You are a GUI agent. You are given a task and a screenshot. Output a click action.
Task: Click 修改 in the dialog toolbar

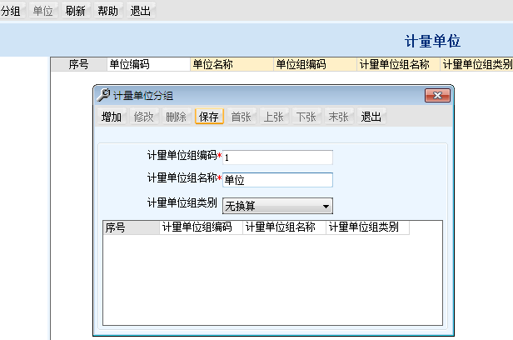tap(144, 117)
